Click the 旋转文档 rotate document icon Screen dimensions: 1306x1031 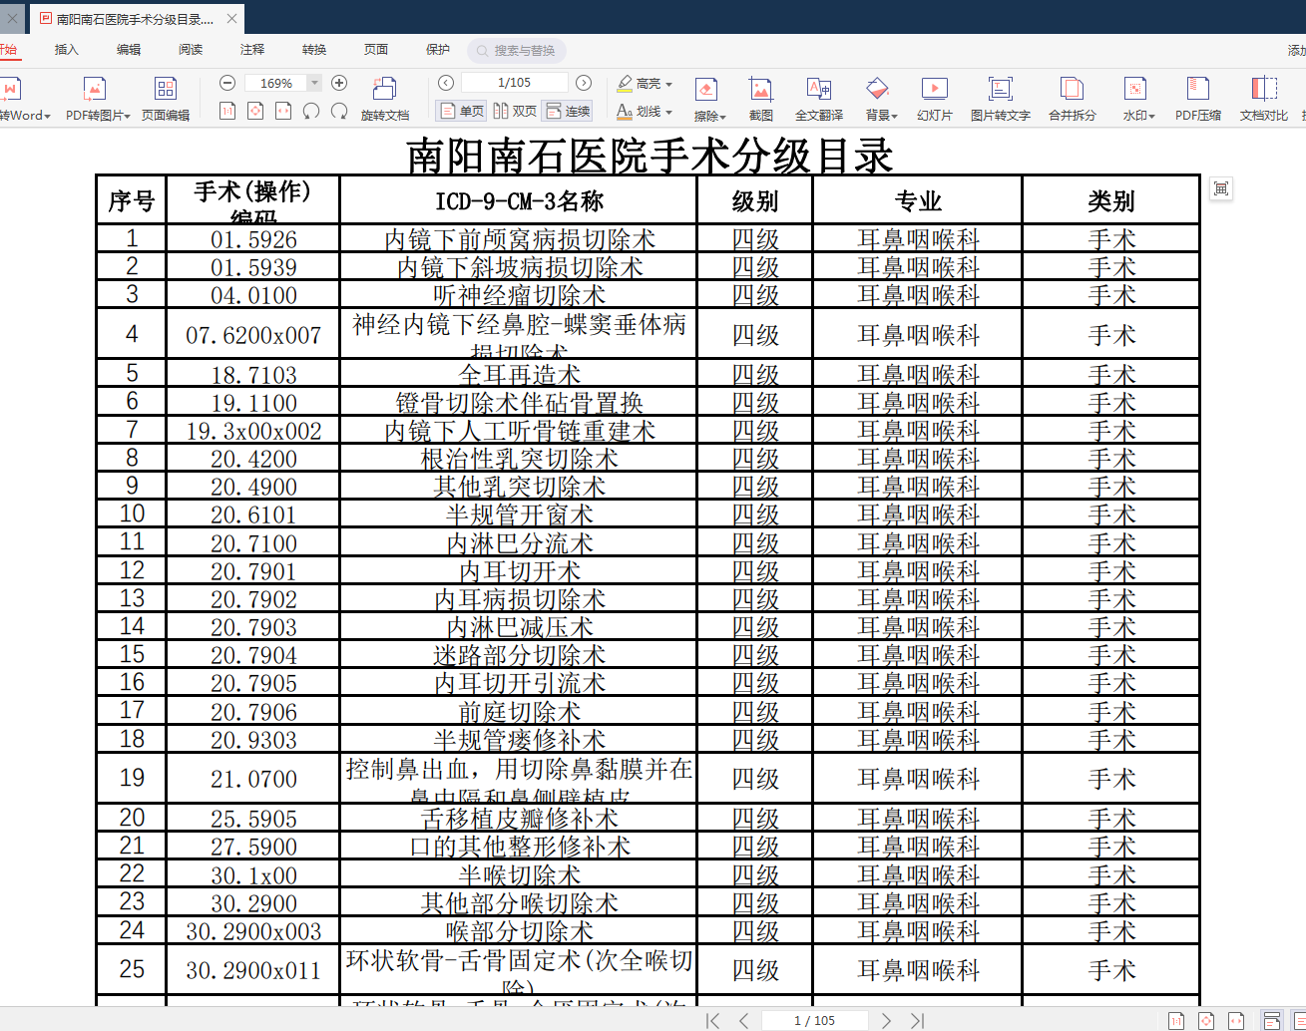point(385,90)
